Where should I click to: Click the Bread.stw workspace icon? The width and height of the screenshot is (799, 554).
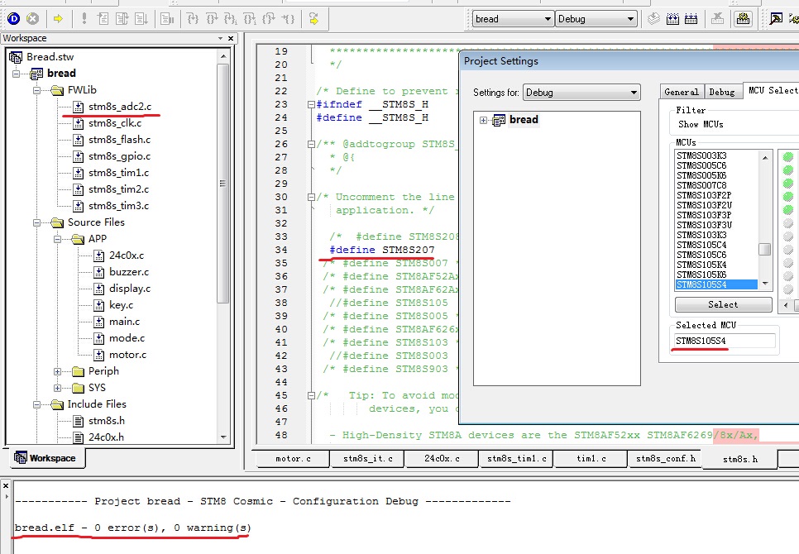pyautogui.click(x=16, y=57)
